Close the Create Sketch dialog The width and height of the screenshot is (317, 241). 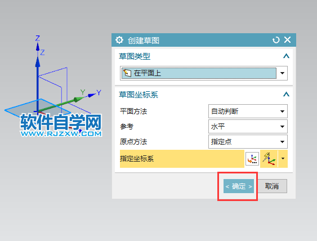coord(287,40)
